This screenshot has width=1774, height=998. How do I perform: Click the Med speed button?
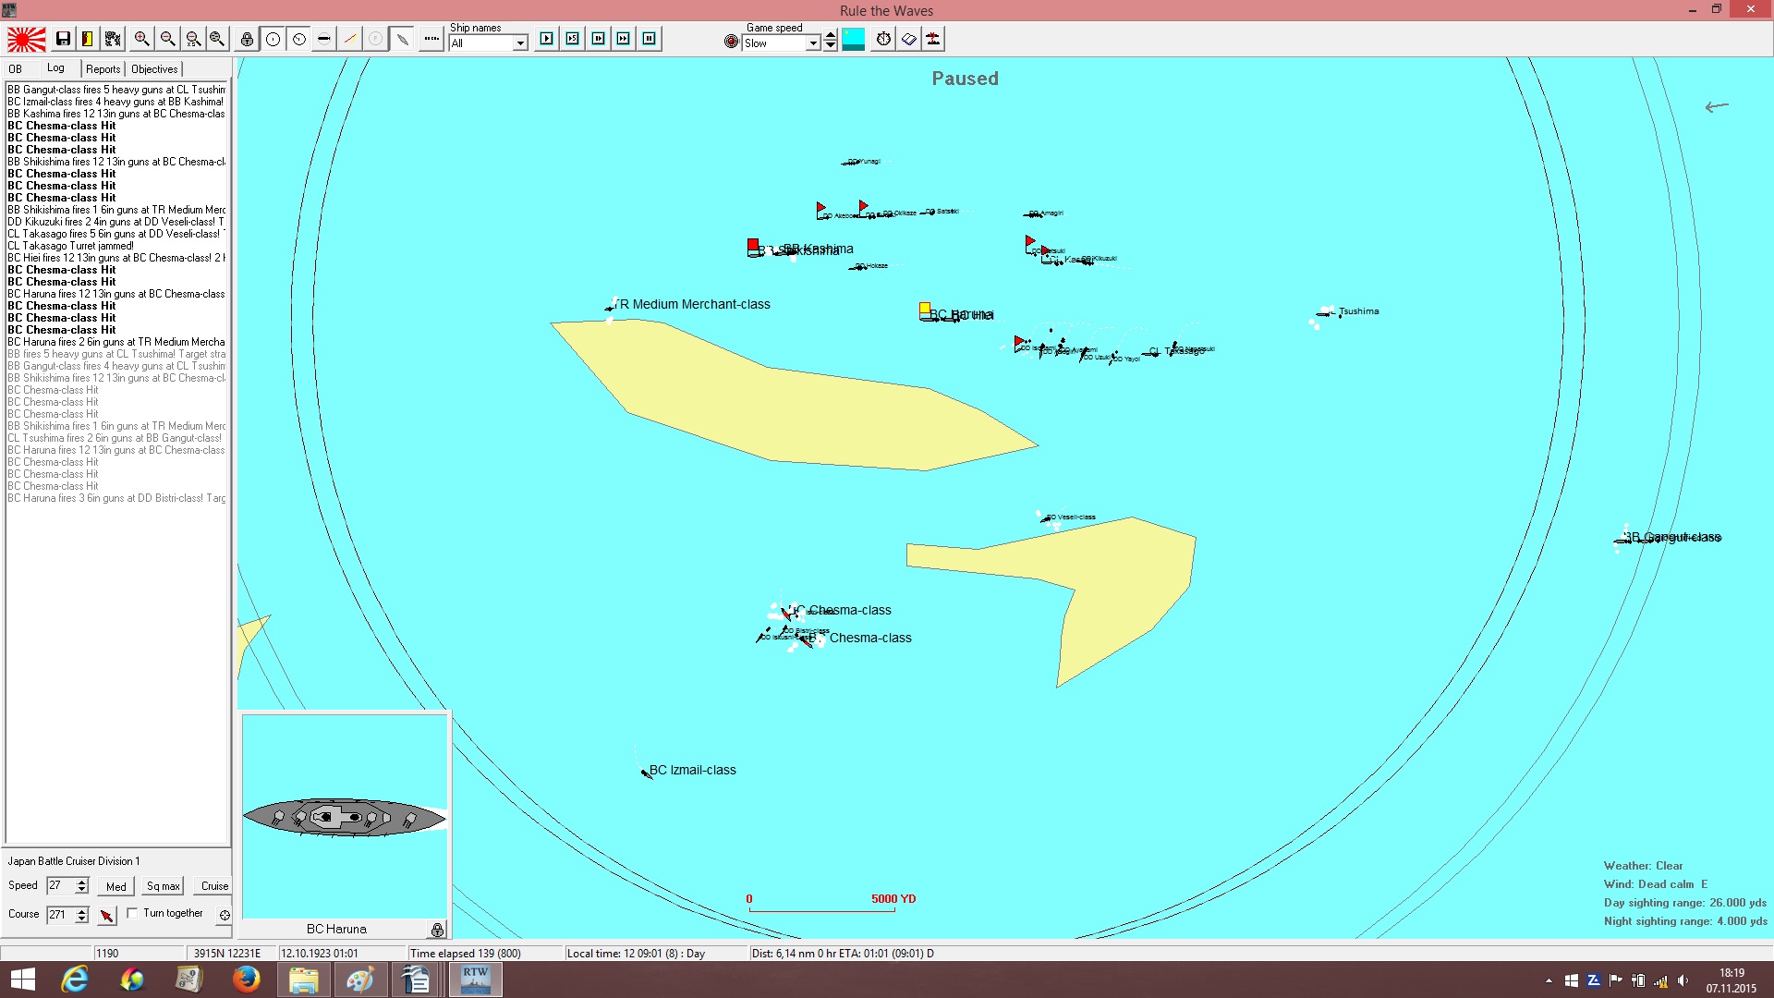(x=116, y=886)
